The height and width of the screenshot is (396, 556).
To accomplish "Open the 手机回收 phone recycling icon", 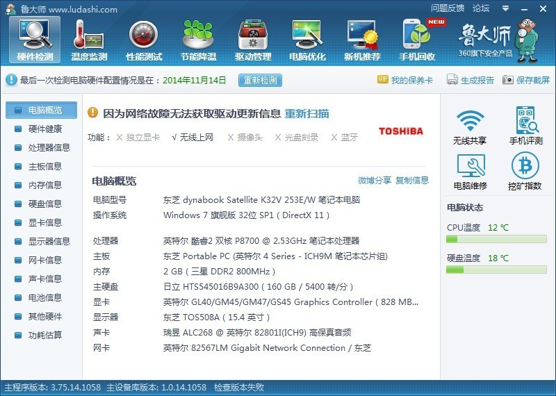I will [417, 40].
